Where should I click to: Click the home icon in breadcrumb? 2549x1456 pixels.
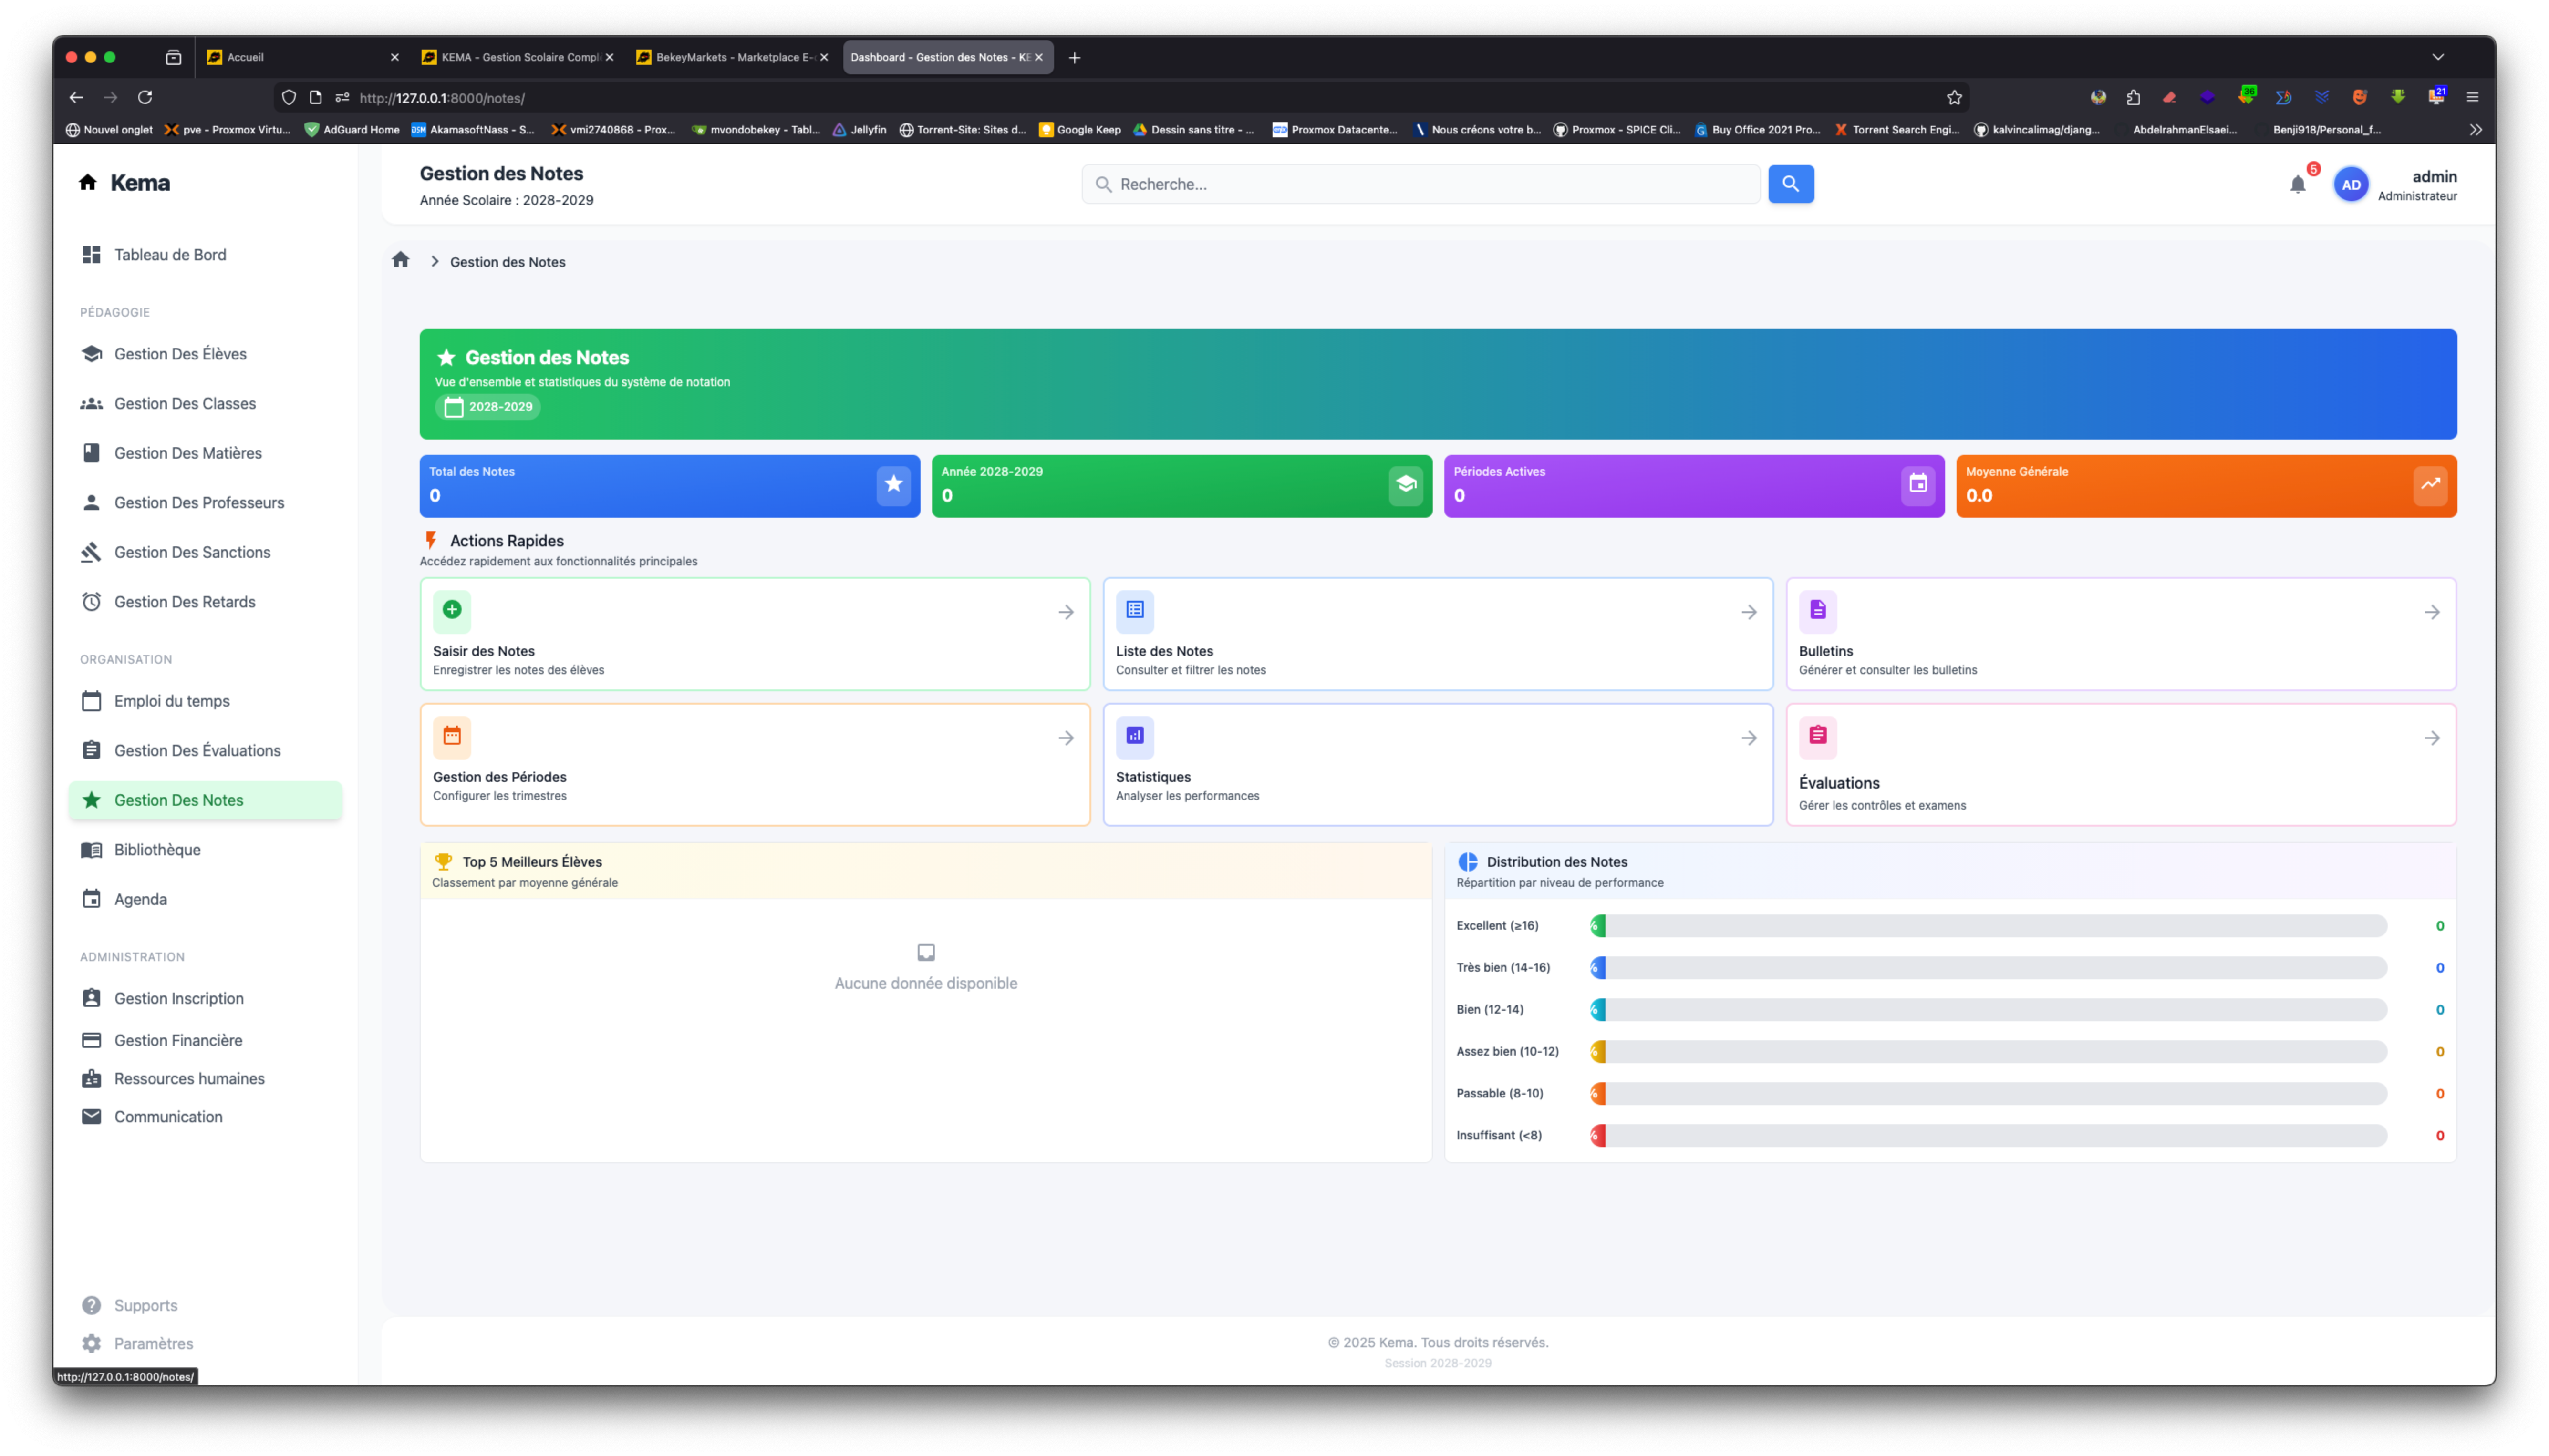point(400,260)
